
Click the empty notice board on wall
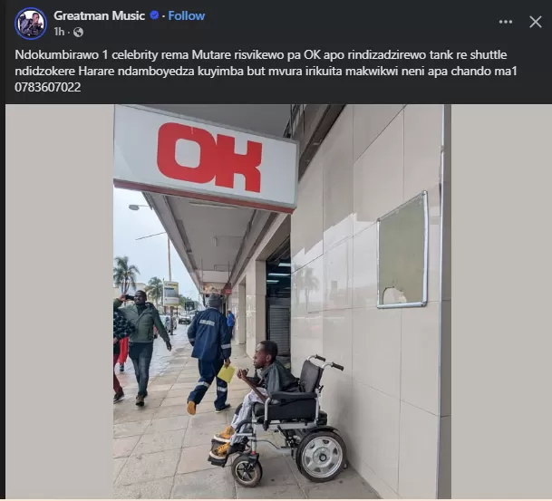pyautogui.click(x=402, y=249)
